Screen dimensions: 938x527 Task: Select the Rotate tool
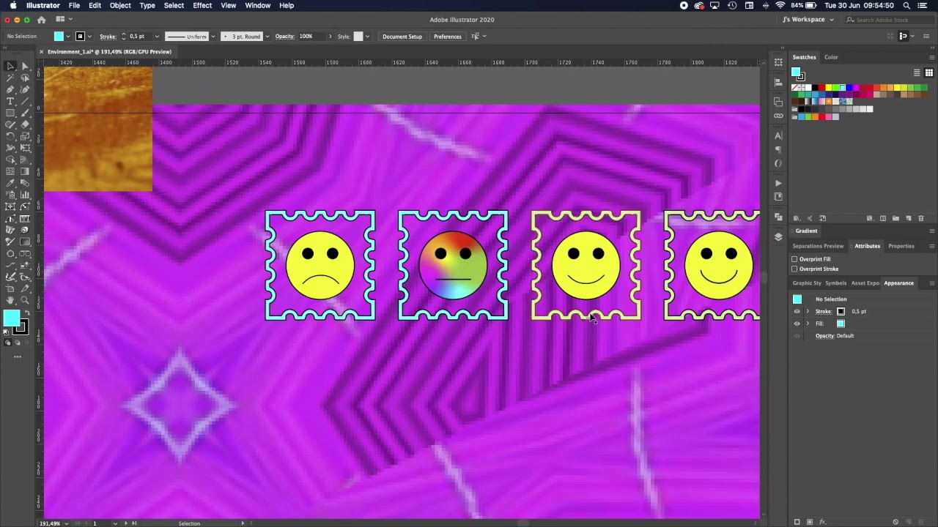10,136
